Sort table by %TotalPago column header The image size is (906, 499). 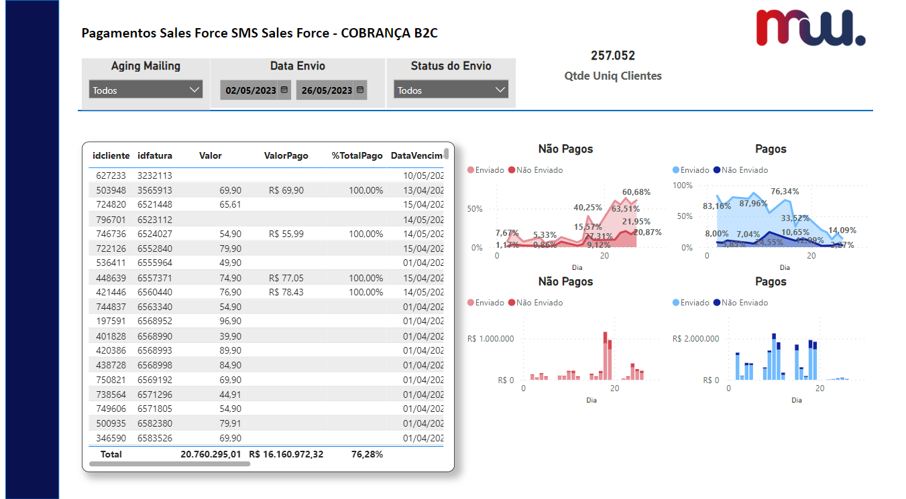[x=357, y=155]
